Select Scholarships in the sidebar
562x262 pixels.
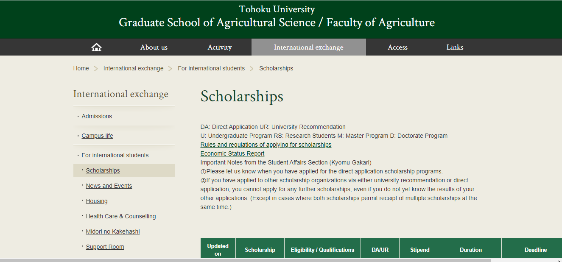103,170
